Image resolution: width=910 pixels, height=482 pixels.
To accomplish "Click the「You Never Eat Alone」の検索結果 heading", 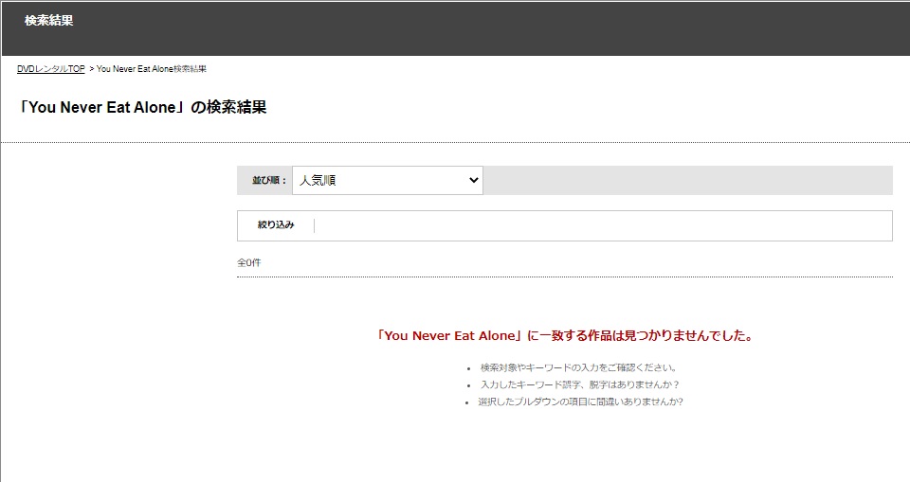I will pos(142,107).
